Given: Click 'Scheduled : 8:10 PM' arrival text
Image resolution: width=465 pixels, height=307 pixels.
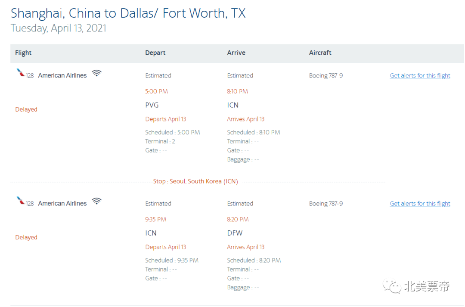Looking at the screenshot, I should click(254, 132).
